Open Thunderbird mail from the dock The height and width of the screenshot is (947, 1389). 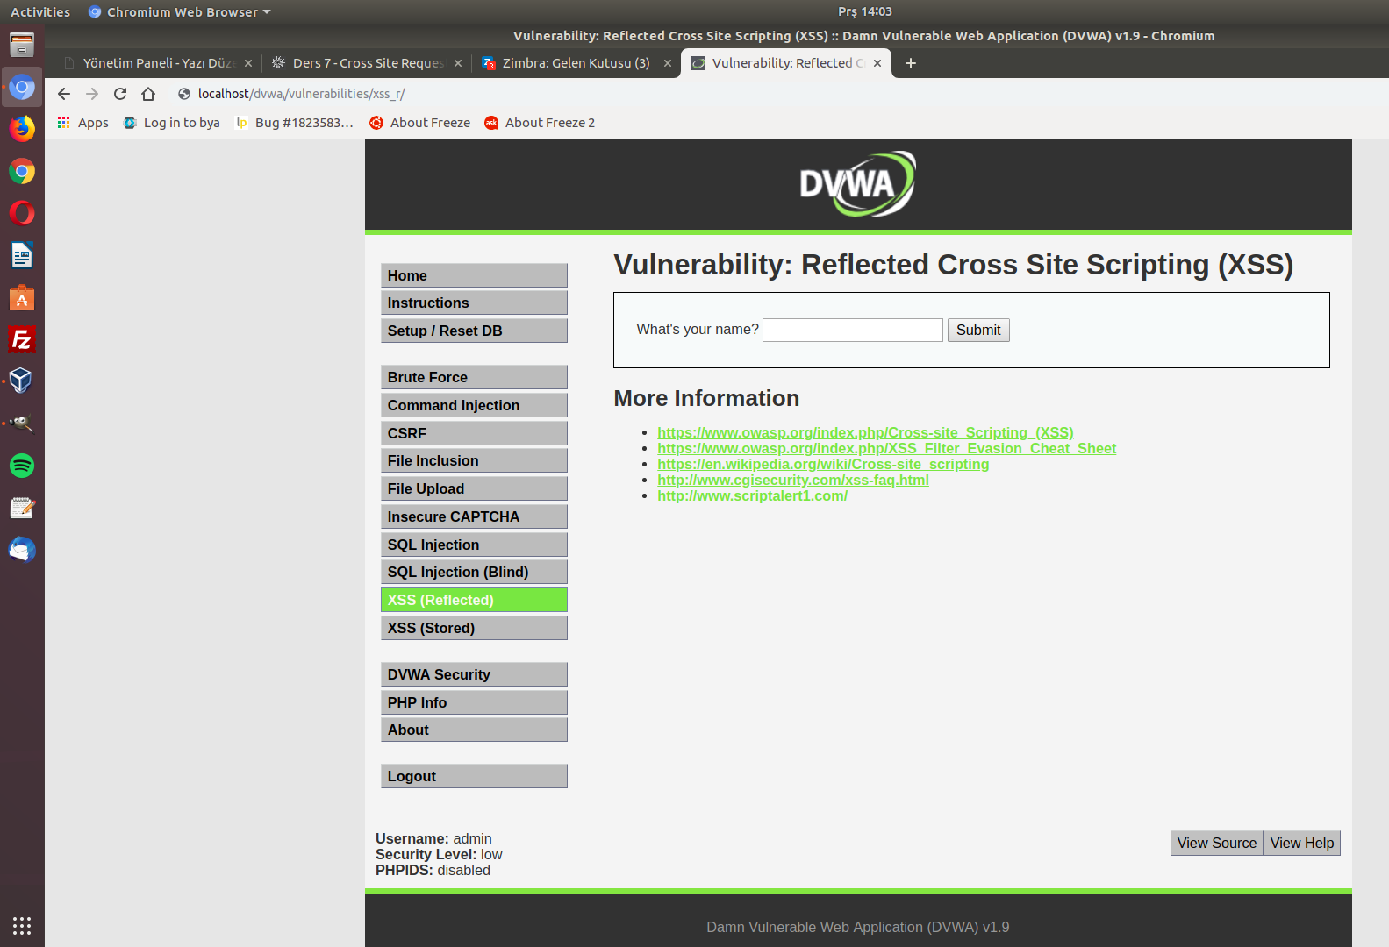pos(22,550)
